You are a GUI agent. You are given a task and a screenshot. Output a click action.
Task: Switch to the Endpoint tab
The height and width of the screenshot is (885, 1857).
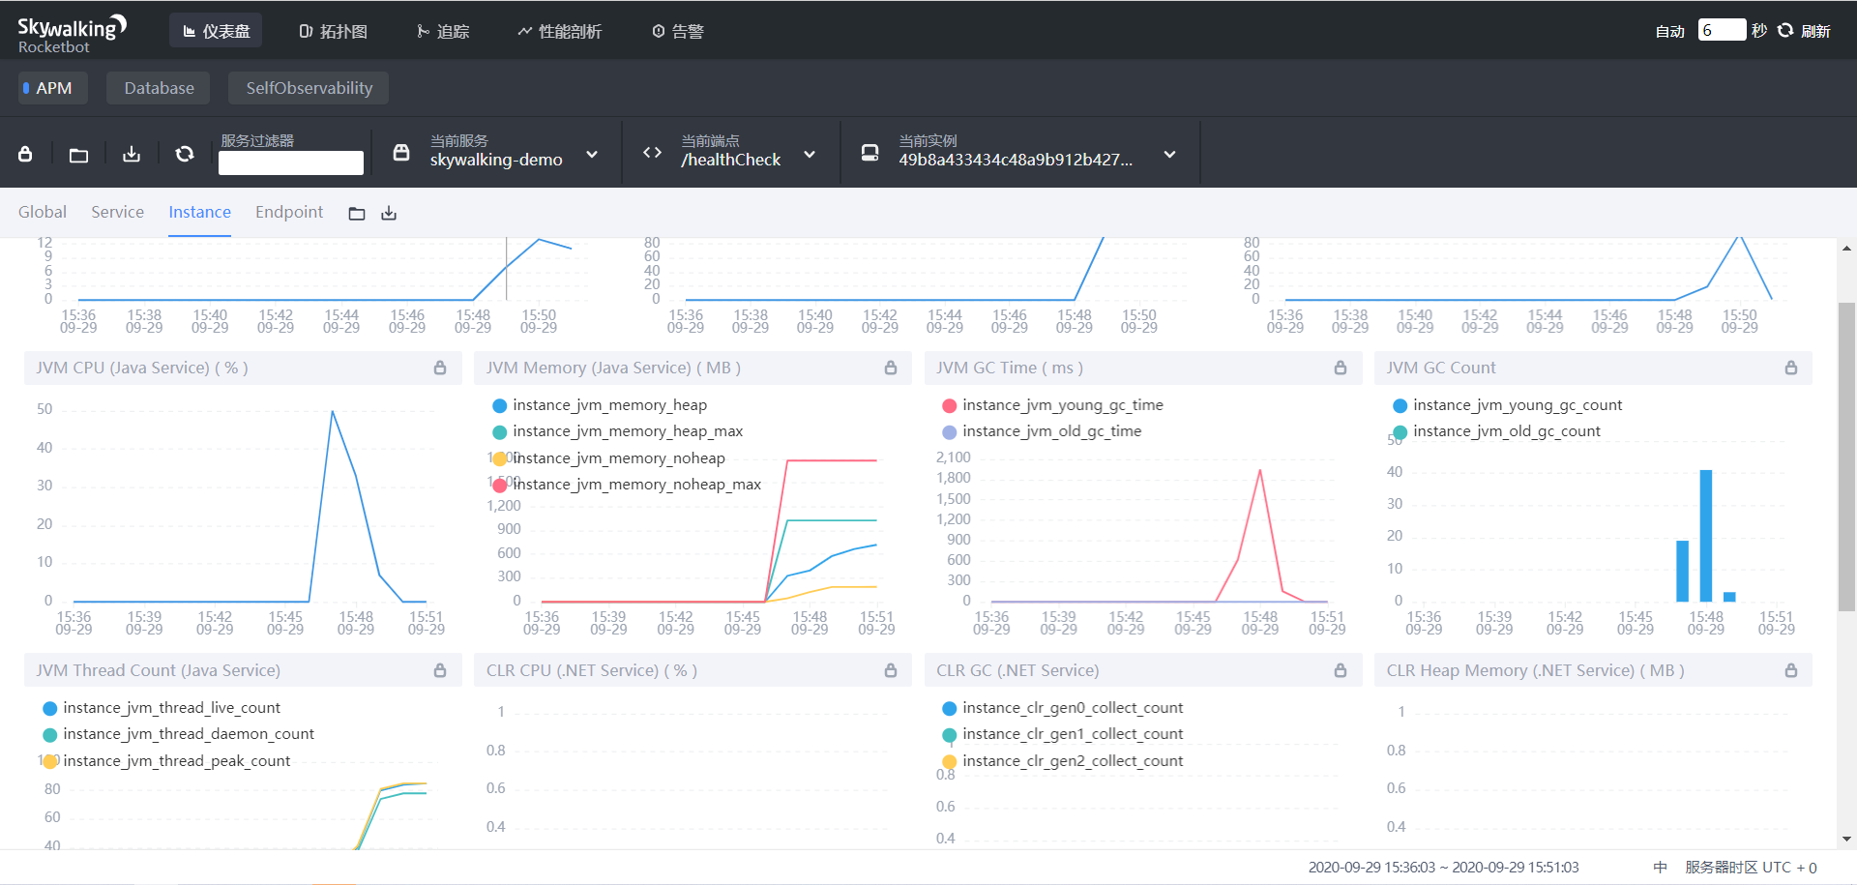pos(289,212)
